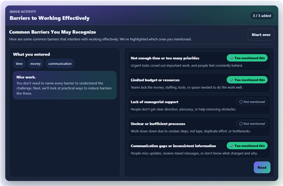This screenshot has width=283, height=186.
Task: Click 'Not mentioned' badge for managerial support
Action: [252, 102]
